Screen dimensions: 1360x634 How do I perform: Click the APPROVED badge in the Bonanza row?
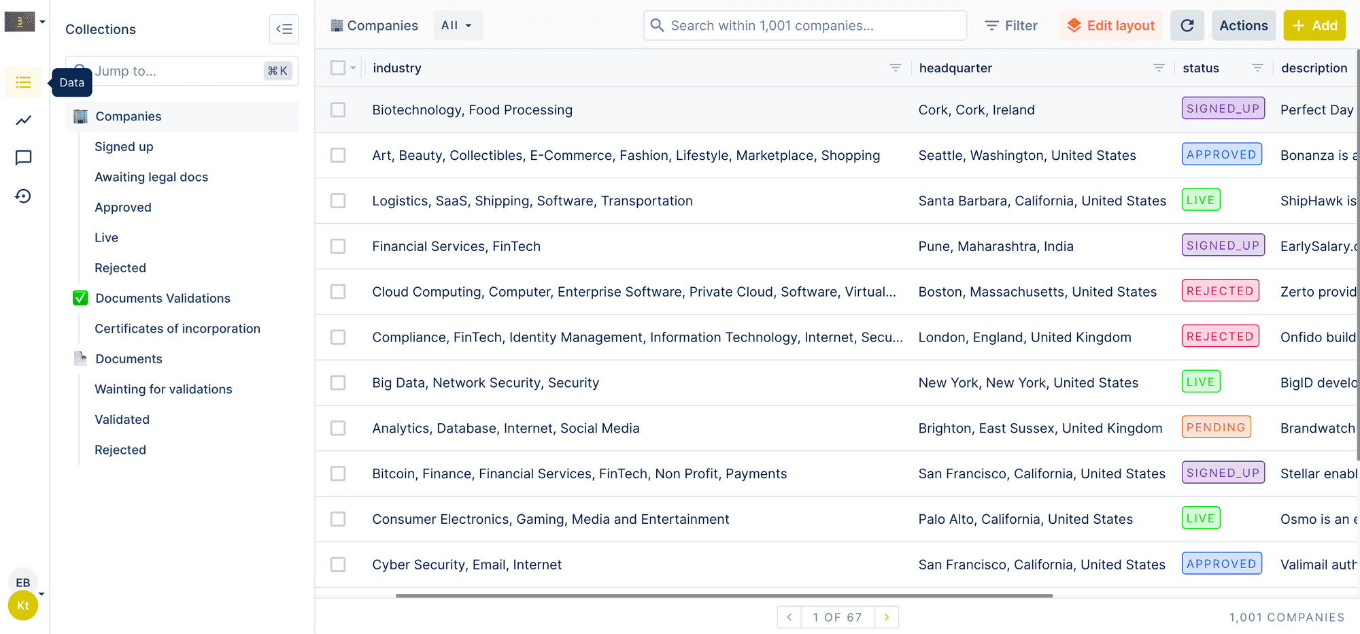click(1222, 154)
